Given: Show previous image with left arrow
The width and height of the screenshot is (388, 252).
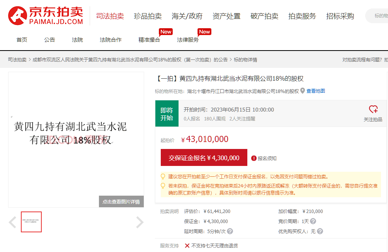Looking at the screenshot, I should pyautogui.click(x=12, y=222).
